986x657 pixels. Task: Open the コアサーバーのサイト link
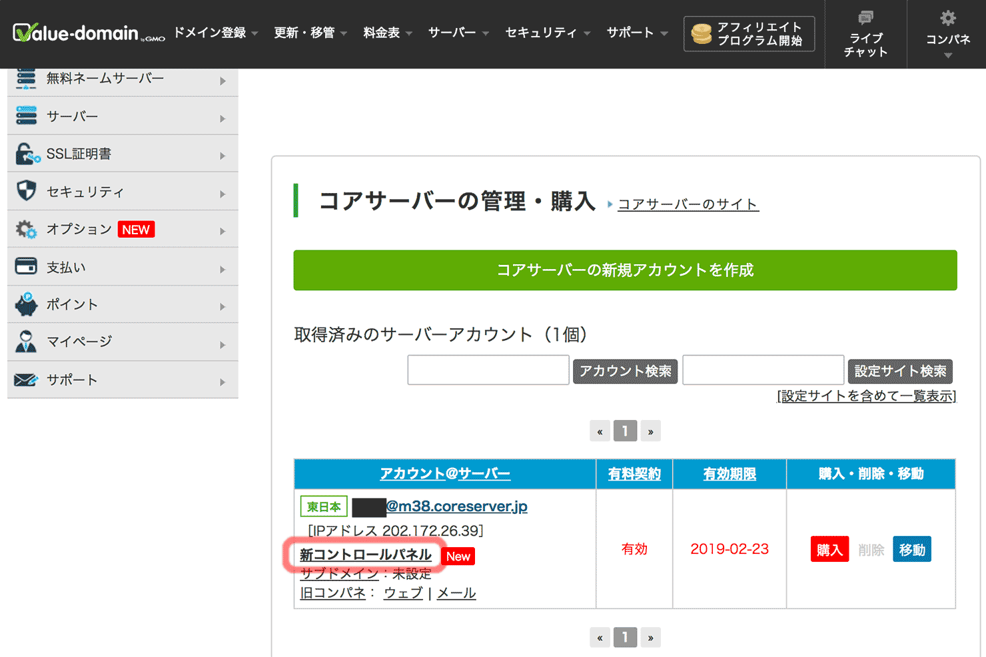coord(688,204)
